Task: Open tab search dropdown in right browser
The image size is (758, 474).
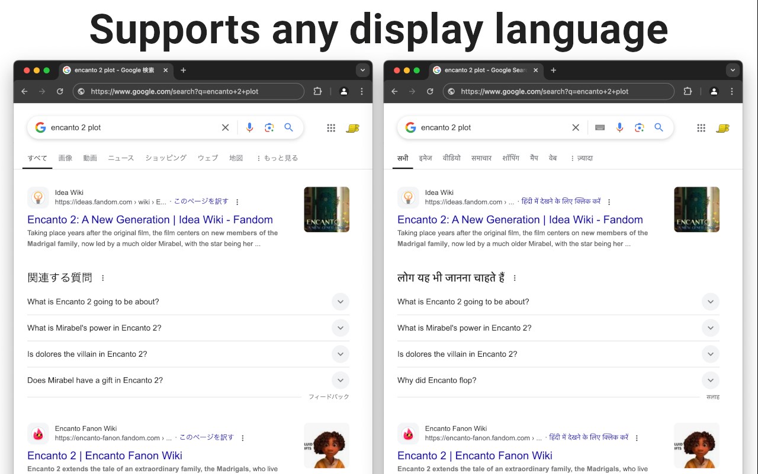Action: pyautogui.click(x=733, y=70)
